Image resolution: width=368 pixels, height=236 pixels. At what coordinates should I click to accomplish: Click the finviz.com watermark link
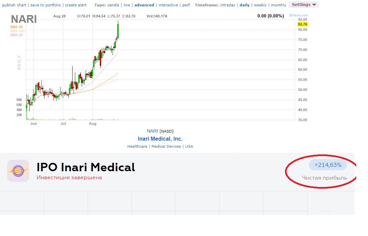pyautogui.click(x=298, y=15)
